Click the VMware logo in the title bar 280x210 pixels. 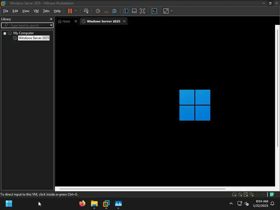click(x=3, y=3)
